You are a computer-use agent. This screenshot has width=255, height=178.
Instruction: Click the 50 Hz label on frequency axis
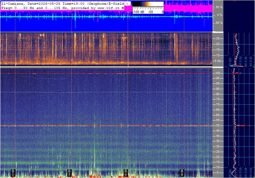tap(217, 125)
